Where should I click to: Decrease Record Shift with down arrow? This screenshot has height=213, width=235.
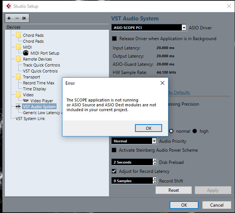pos(155,182)
